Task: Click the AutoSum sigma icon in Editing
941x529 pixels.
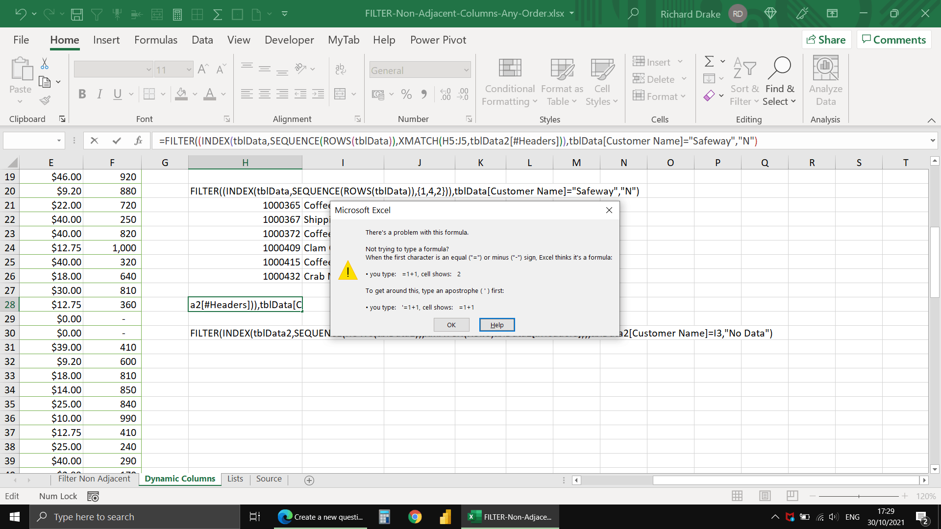Action: 709,62
